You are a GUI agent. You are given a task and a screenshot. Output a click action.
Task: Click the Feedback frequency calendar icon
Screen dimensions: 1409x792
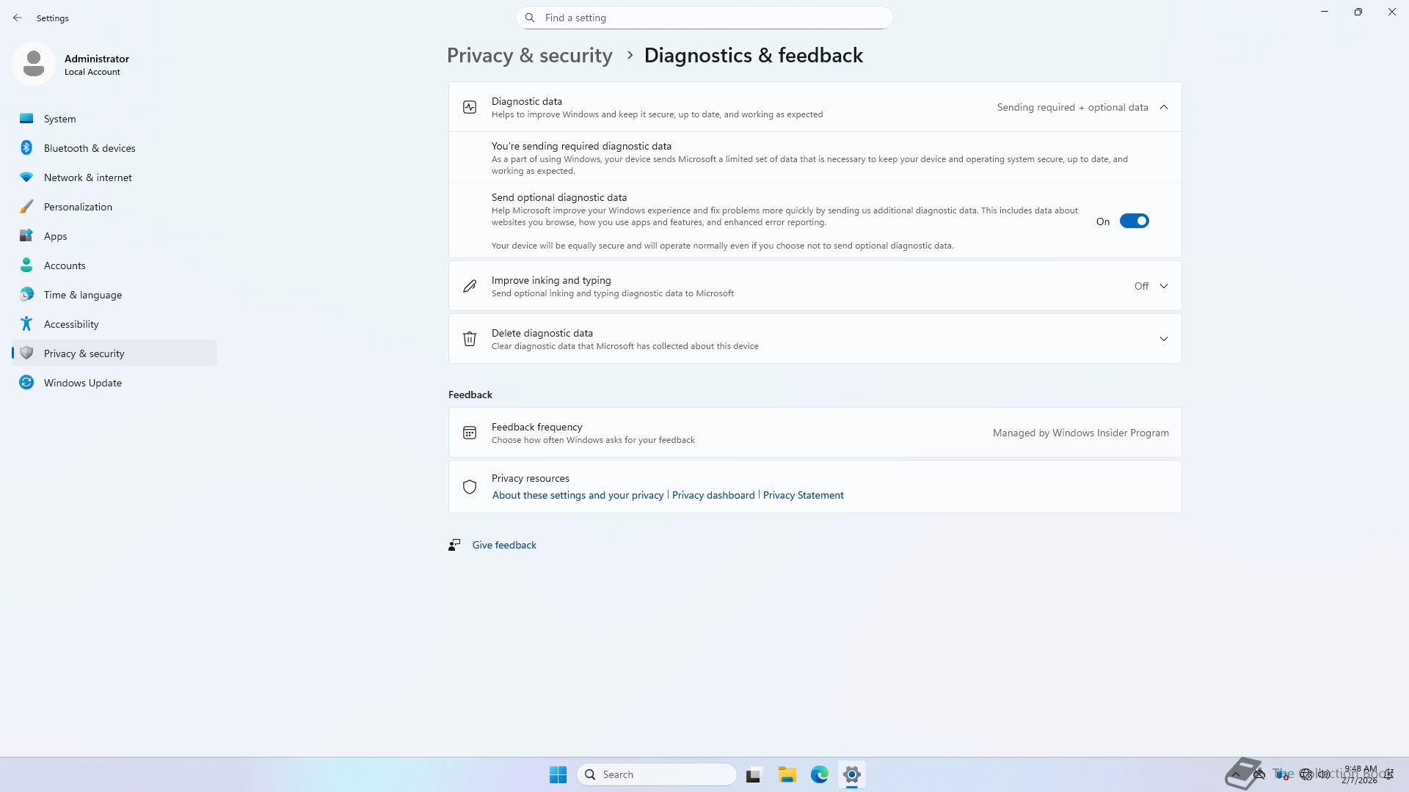coord(470,433)
